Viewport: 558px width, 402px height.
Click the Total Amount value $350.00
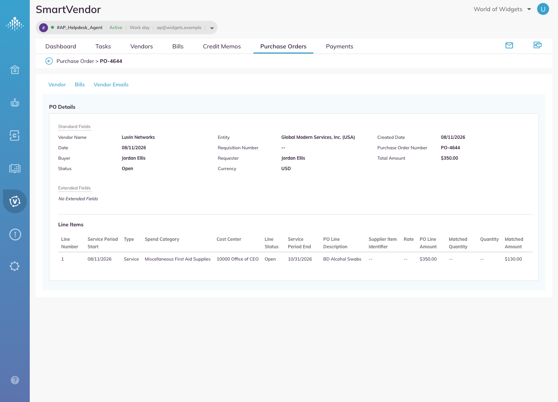449,158
